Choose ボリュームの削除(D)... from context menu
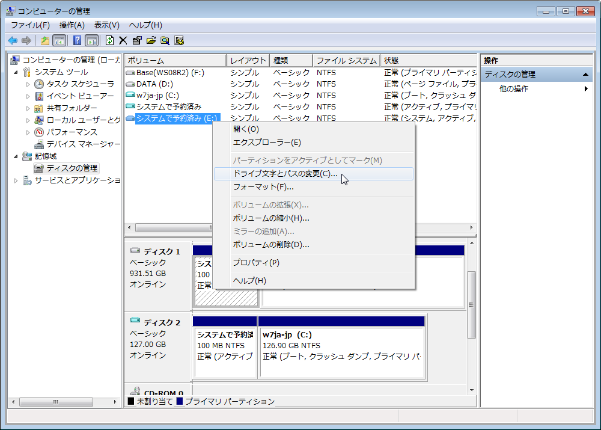The image size is (601, 430). [314, 245]
